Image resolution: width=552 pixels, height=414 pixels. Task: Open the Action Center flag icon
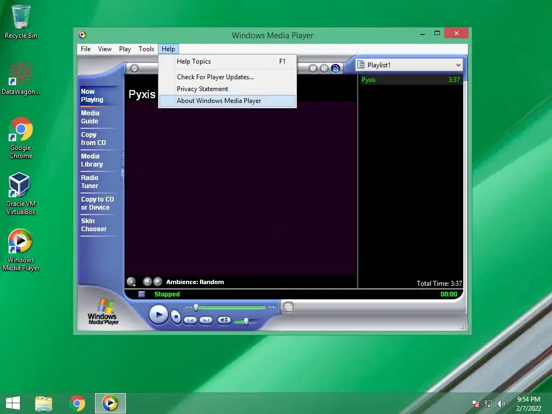[475, 403]
